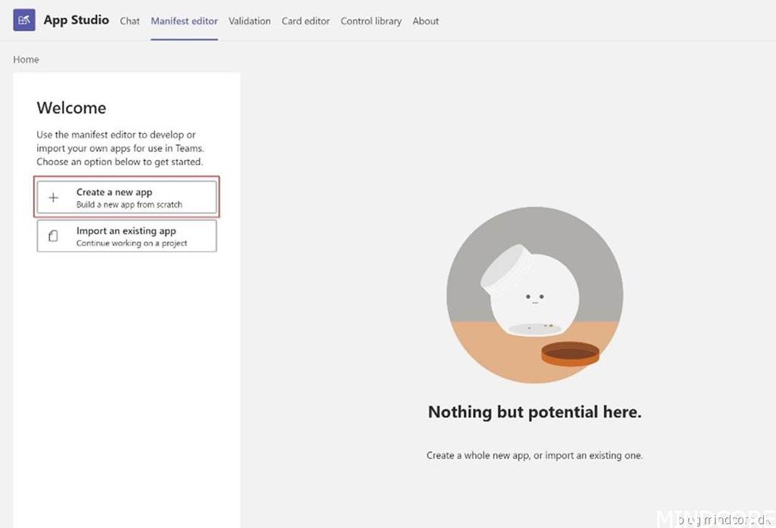The width and height of the screenshot is (776, 528).
Task: Show the About tab
Action: click(x=425, y=21)
